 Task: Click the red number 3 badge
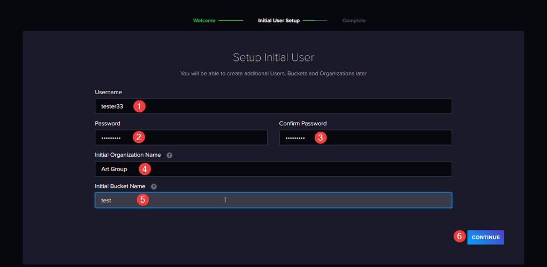320,138
